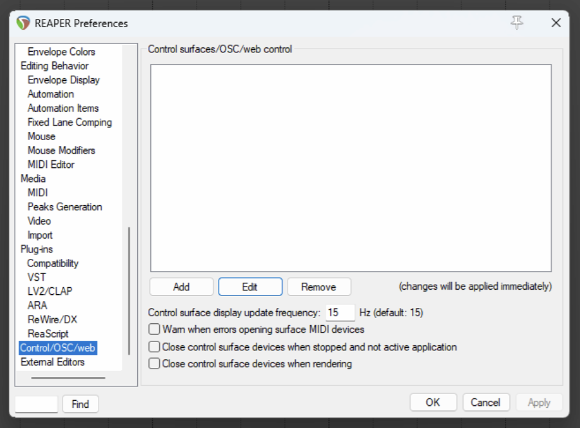
Task: Open the Automation preferences page
Action: coord(51,94)
